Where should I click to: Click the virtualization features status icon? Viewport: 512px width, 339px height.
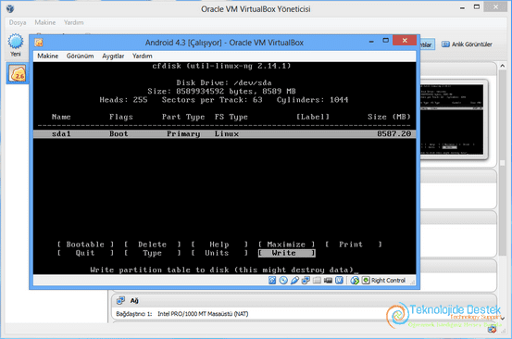[339, 281]
